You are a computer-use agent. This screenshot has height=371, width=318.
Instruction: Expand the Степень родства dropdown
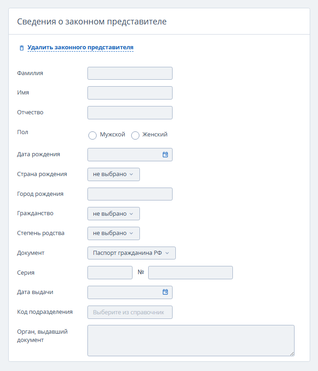tap(113, 233)
